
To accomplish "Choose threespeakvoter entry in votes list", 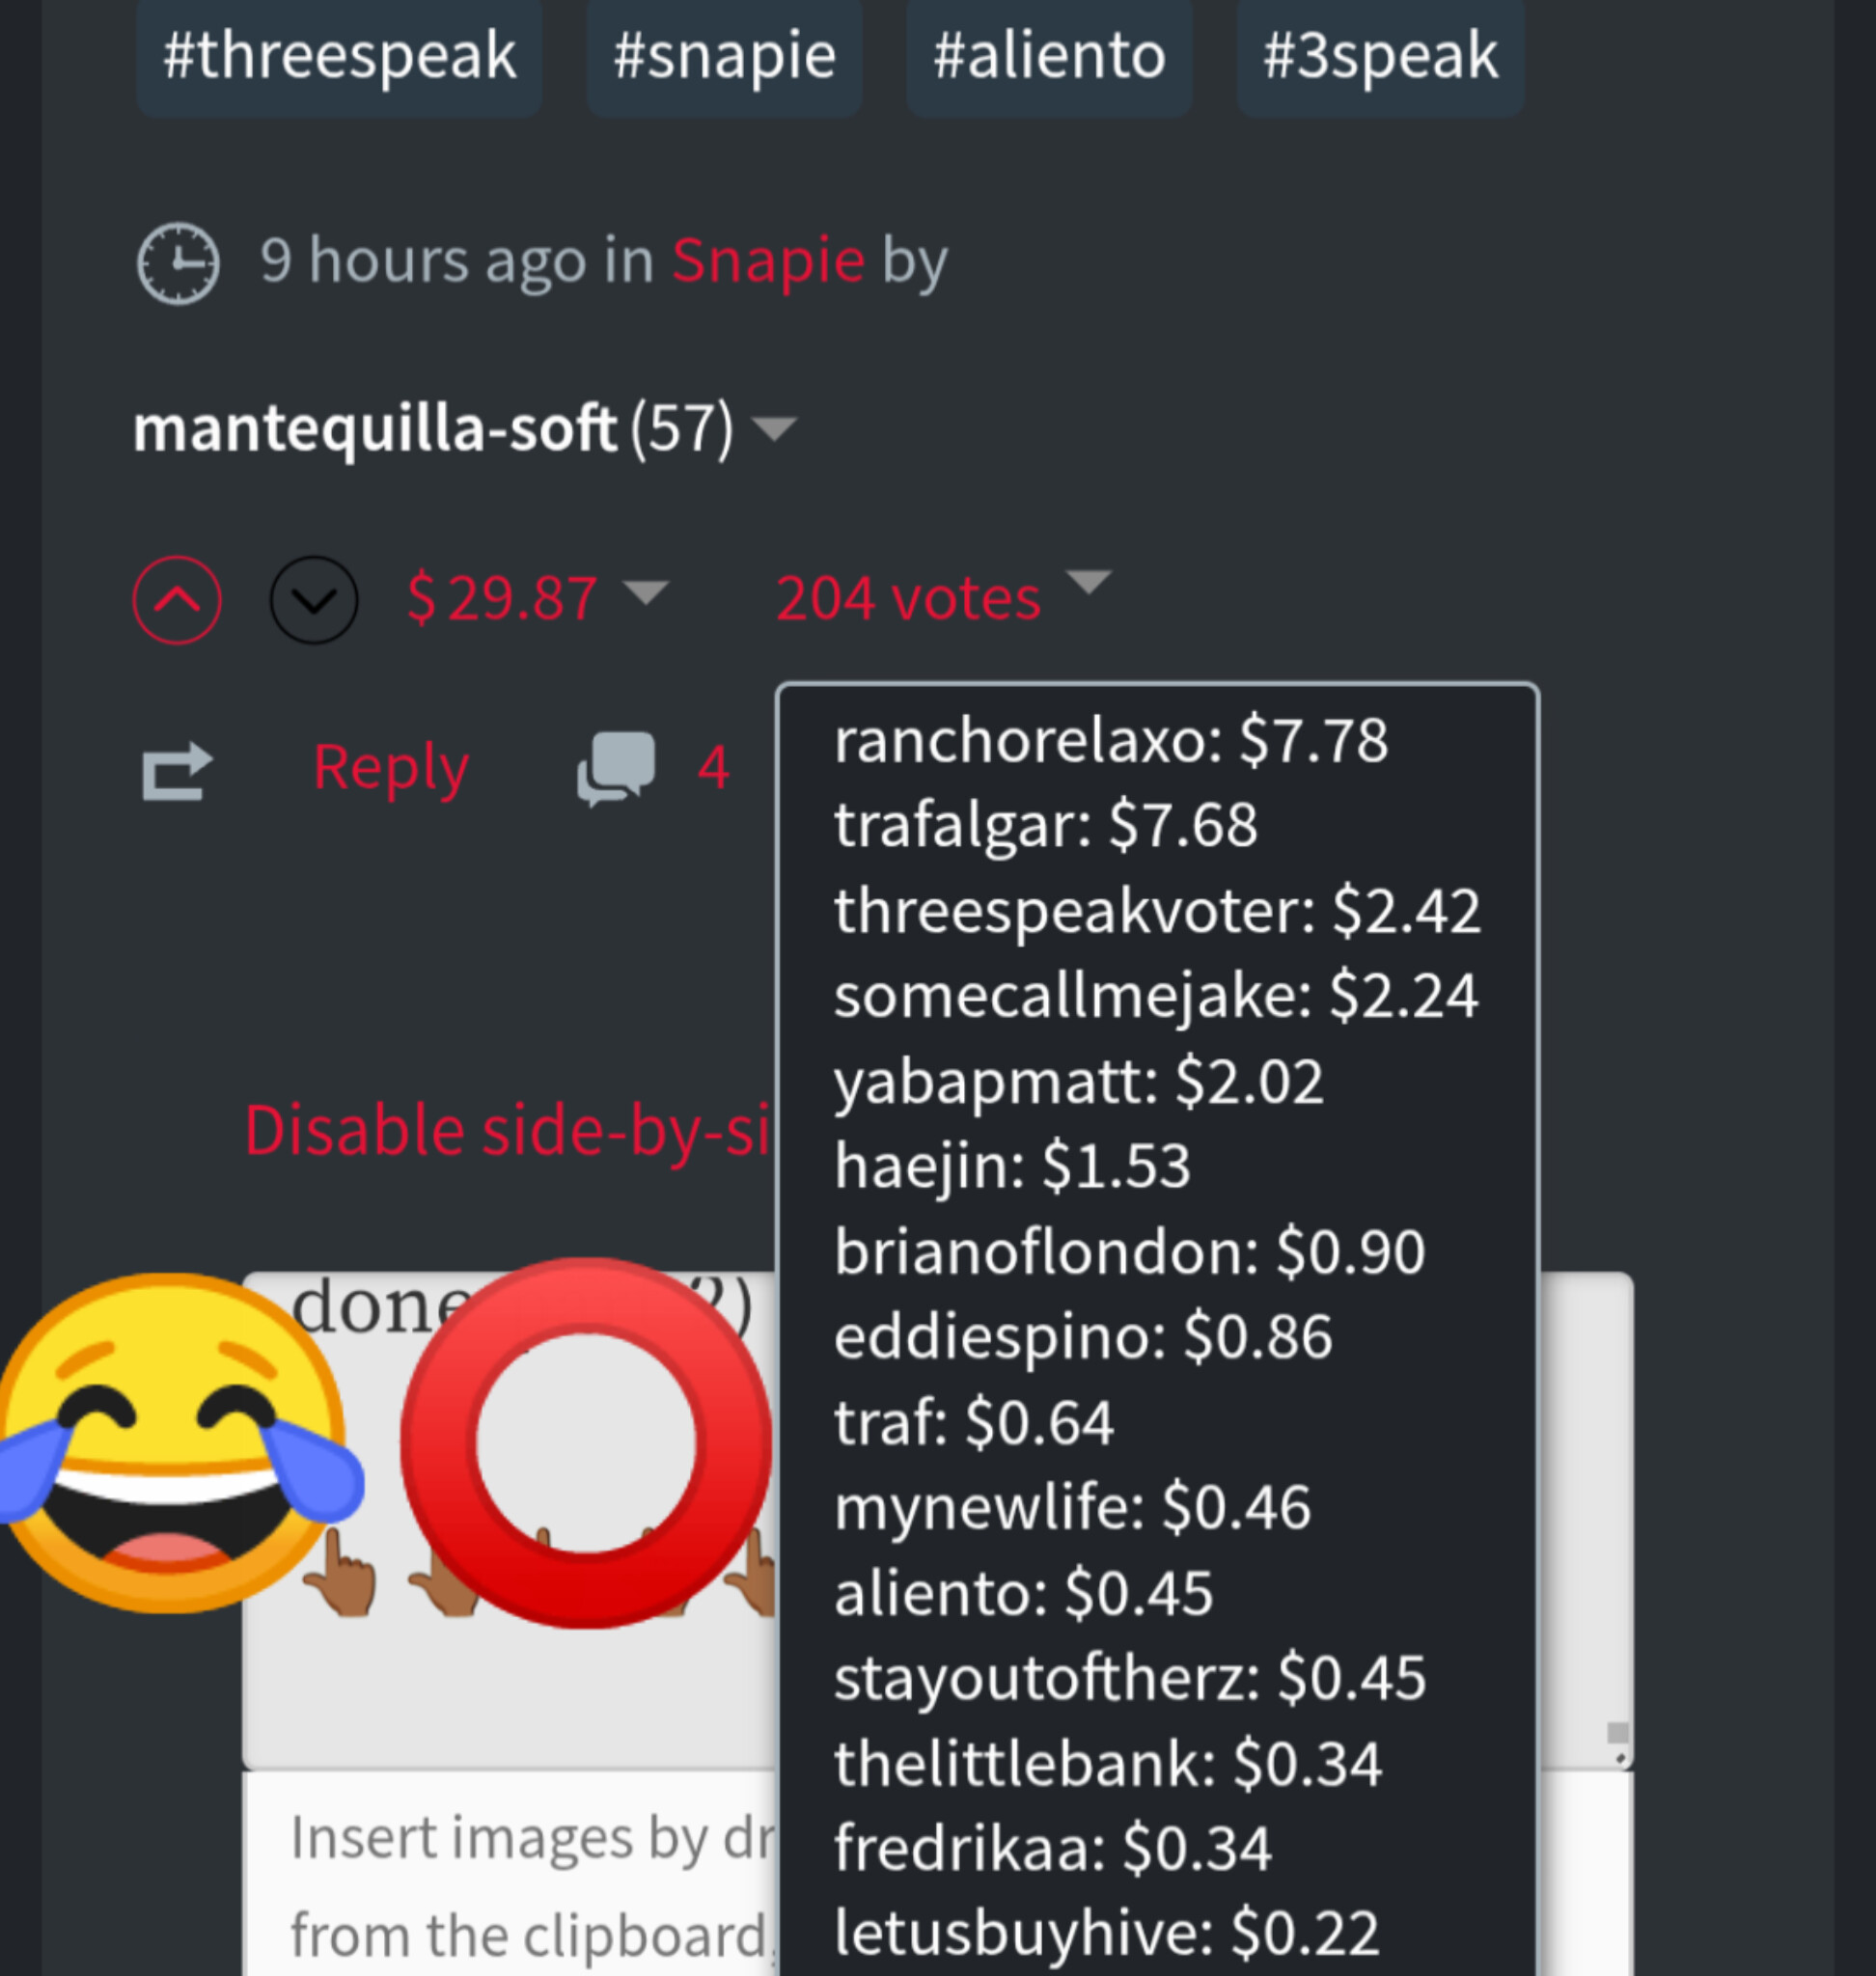I will [1157, 911].
